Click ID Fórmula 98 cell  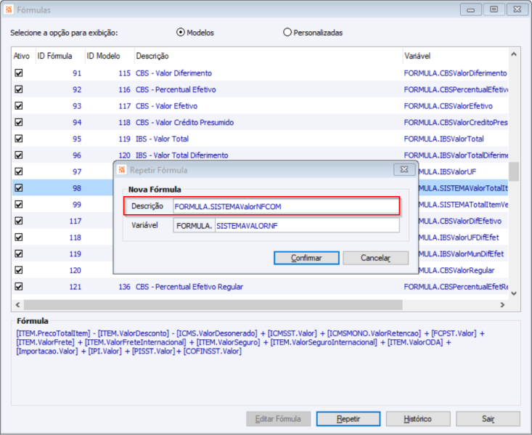pos(77,188)
